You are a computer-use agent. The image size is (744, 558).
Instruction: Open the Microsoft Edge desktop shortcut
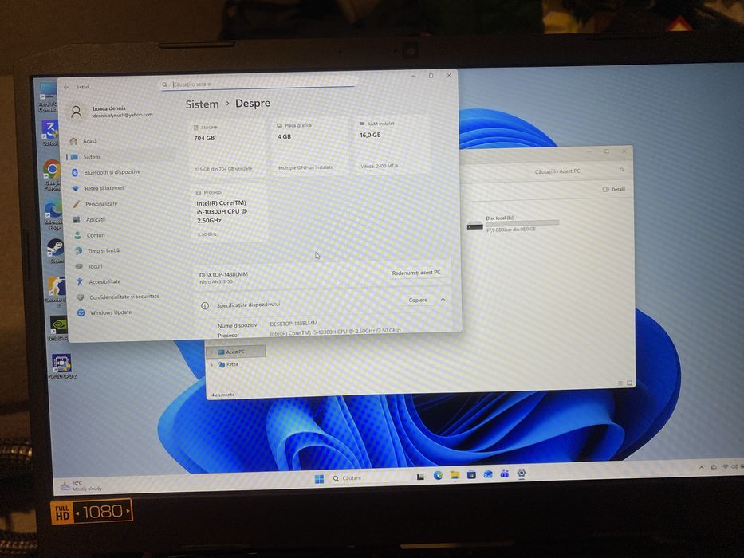(53, 214)
